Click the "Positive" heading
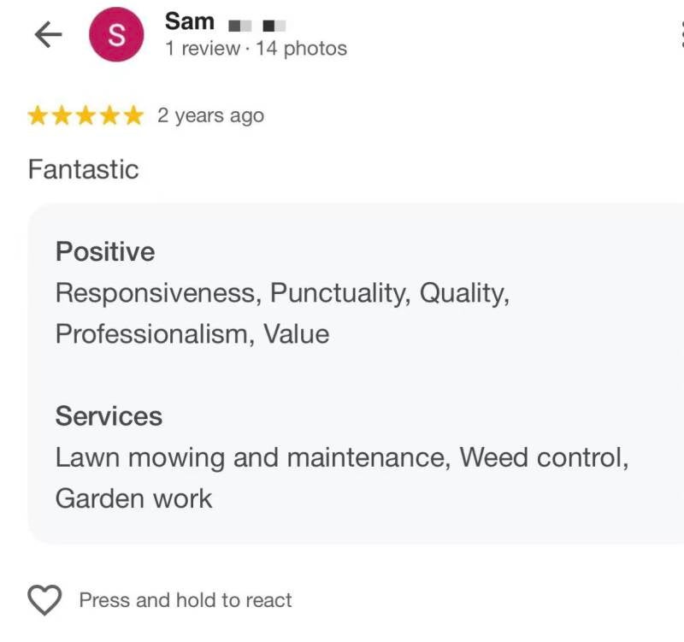 [x=105, y=252]
